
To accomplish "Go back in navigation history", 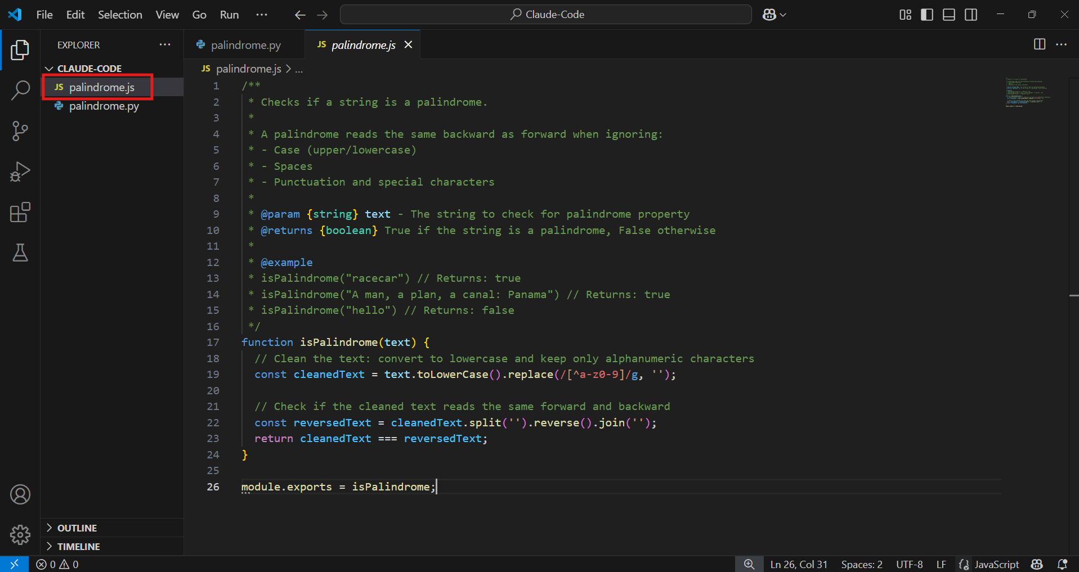I will coord(300,15).
